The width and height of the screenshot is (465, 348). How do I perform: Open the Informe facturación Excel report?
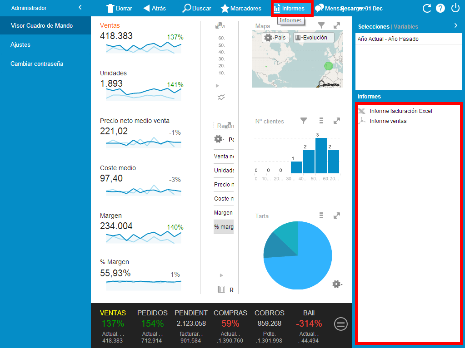[x=400, y=111]
